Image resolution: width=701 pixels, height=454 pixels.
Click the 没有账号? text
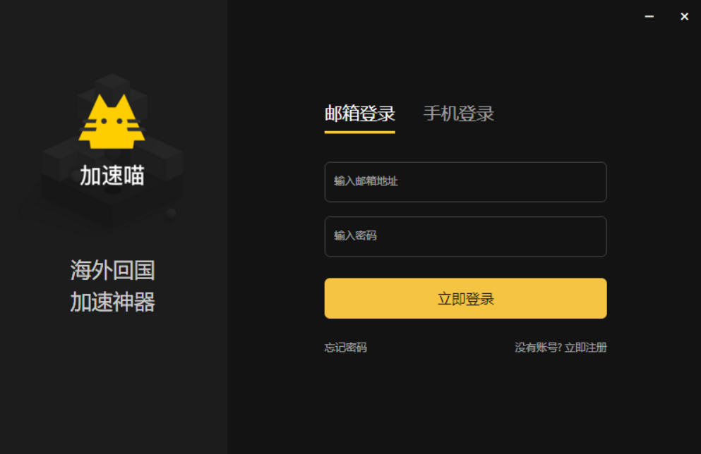coord(538,348)
